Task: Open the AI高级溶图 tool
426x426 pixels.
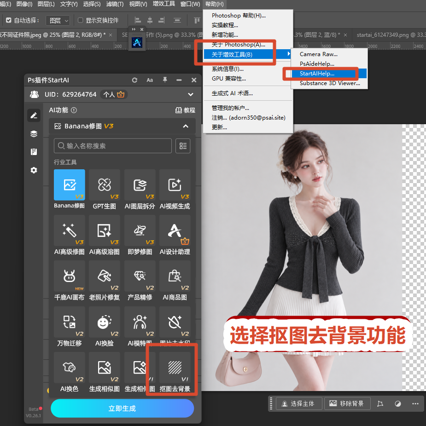Action: [105, 230]
